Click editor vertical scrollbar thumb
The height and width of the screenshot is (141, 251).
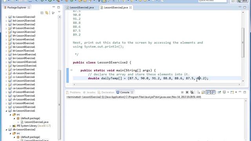(243, 43)
